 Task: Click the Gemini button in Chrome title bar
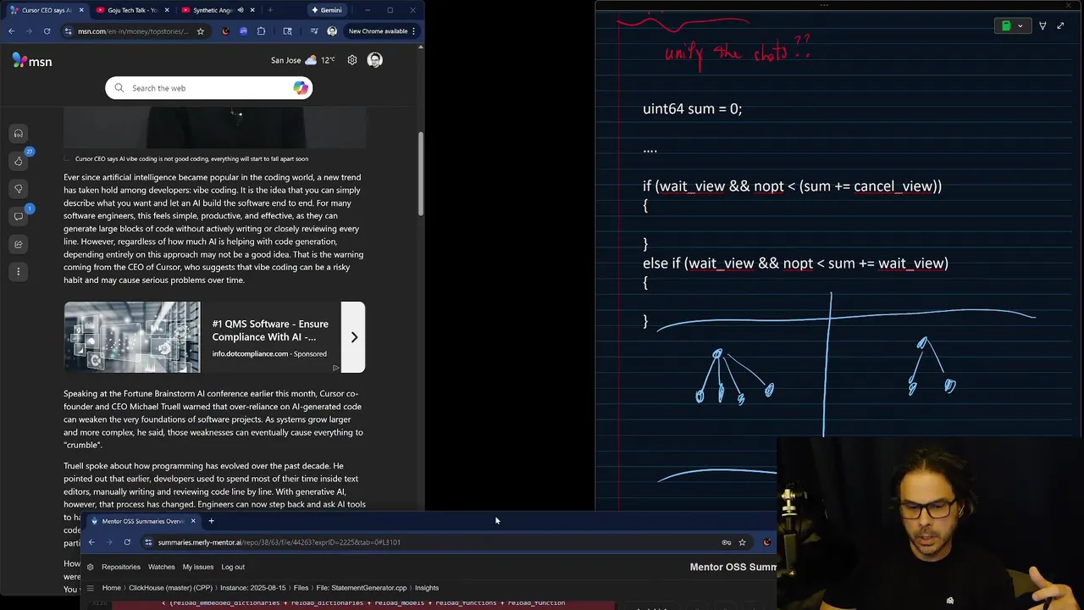pos(326,10)
